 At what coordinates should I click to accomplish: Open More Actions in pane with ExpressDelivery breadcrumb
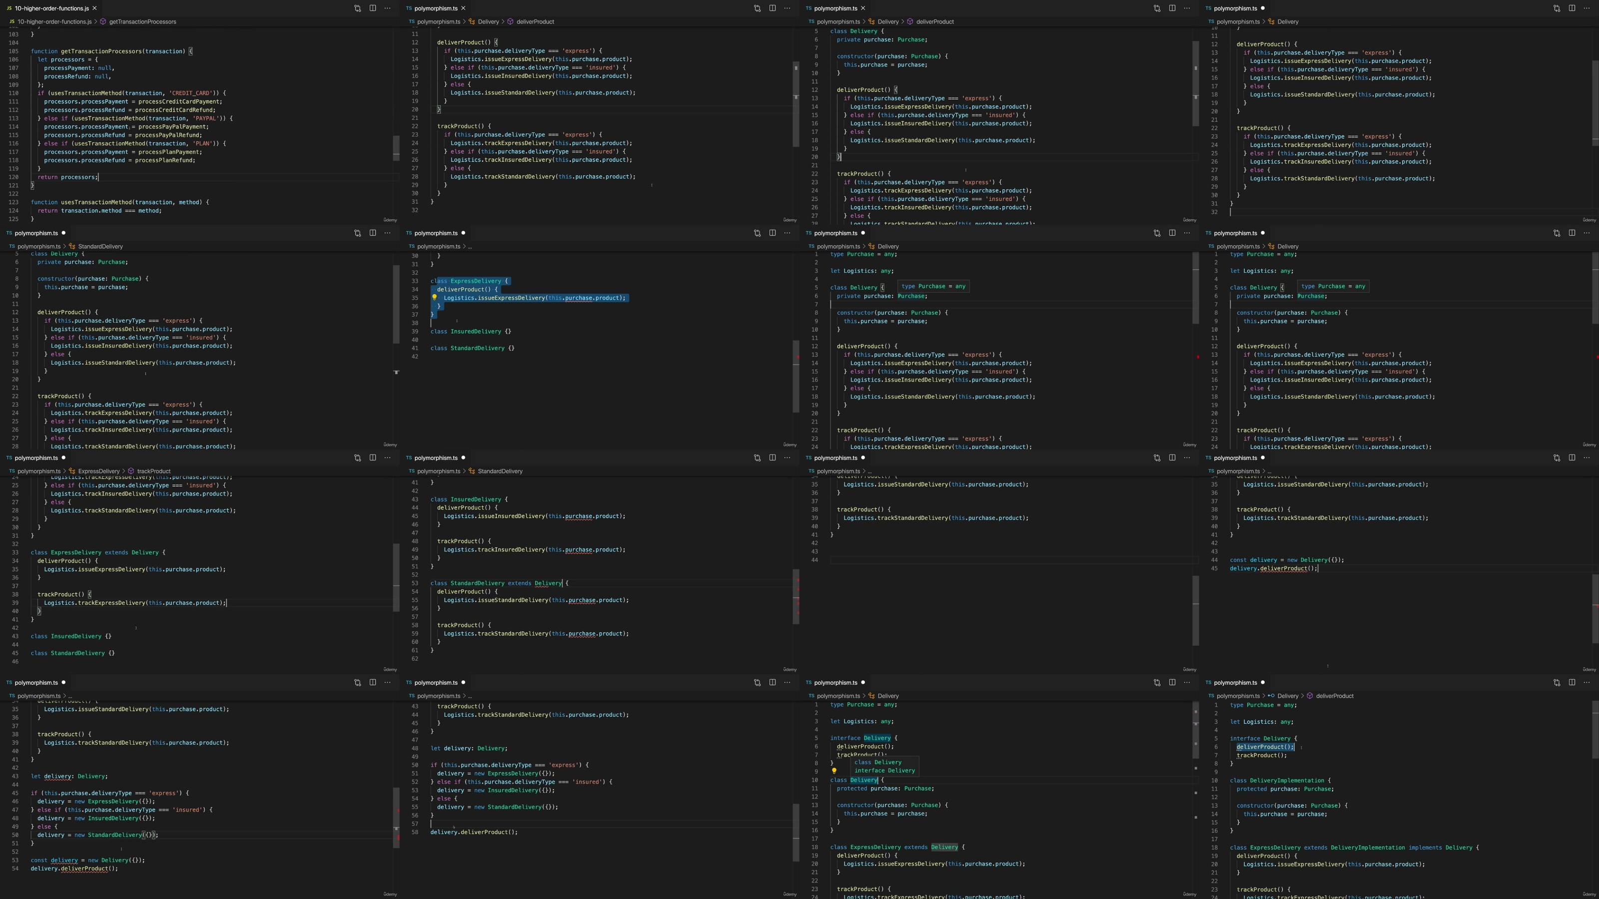click(388, 458)
